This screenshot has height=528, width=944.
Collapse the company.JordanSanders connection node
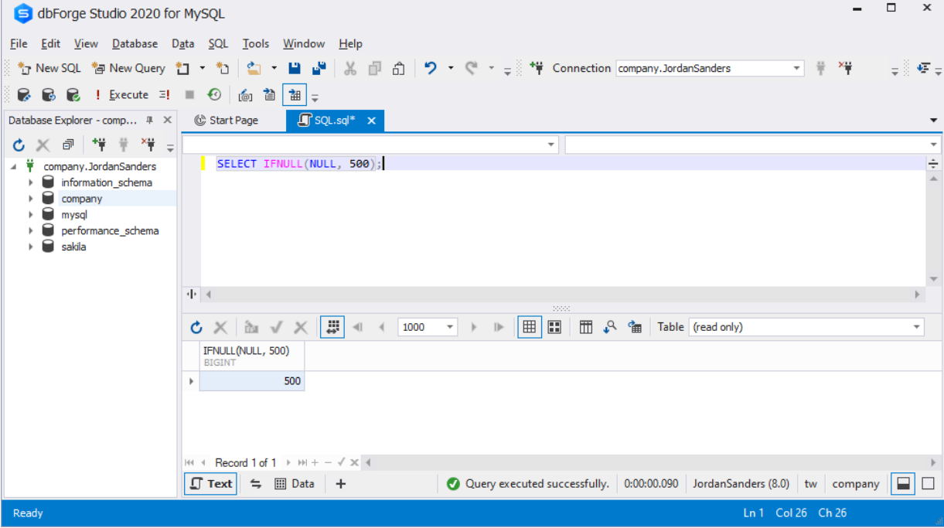[x=14, y=166]
